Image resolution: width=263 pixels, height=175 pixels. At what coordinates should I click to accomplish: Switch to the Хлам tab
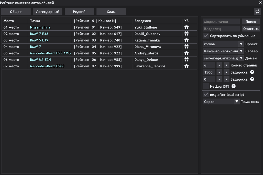111,11
